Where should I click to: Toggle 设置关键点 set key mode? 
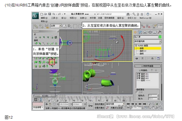click(x=99, y=108)
